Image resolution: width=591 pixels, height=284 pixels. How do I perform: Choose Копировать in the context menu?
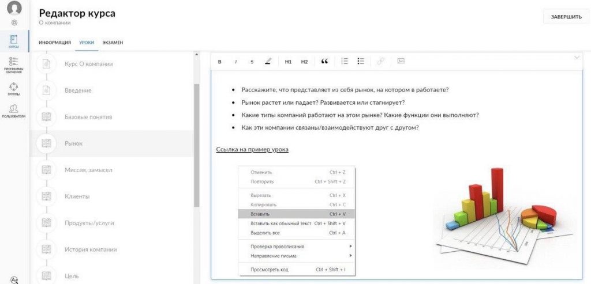(x=297, y=205)
